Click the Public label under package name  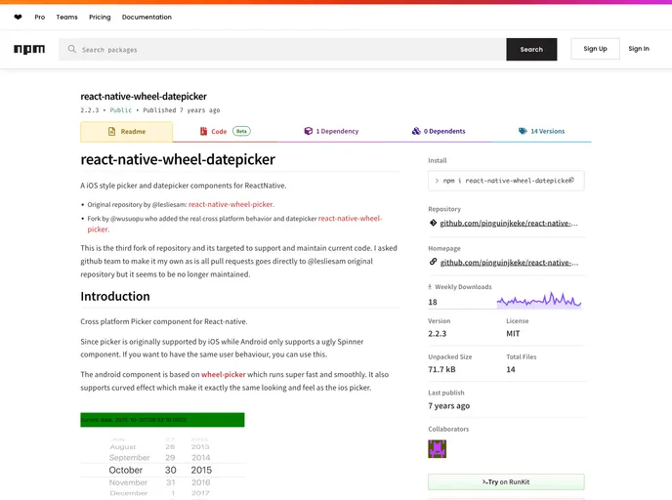(121, 110)
